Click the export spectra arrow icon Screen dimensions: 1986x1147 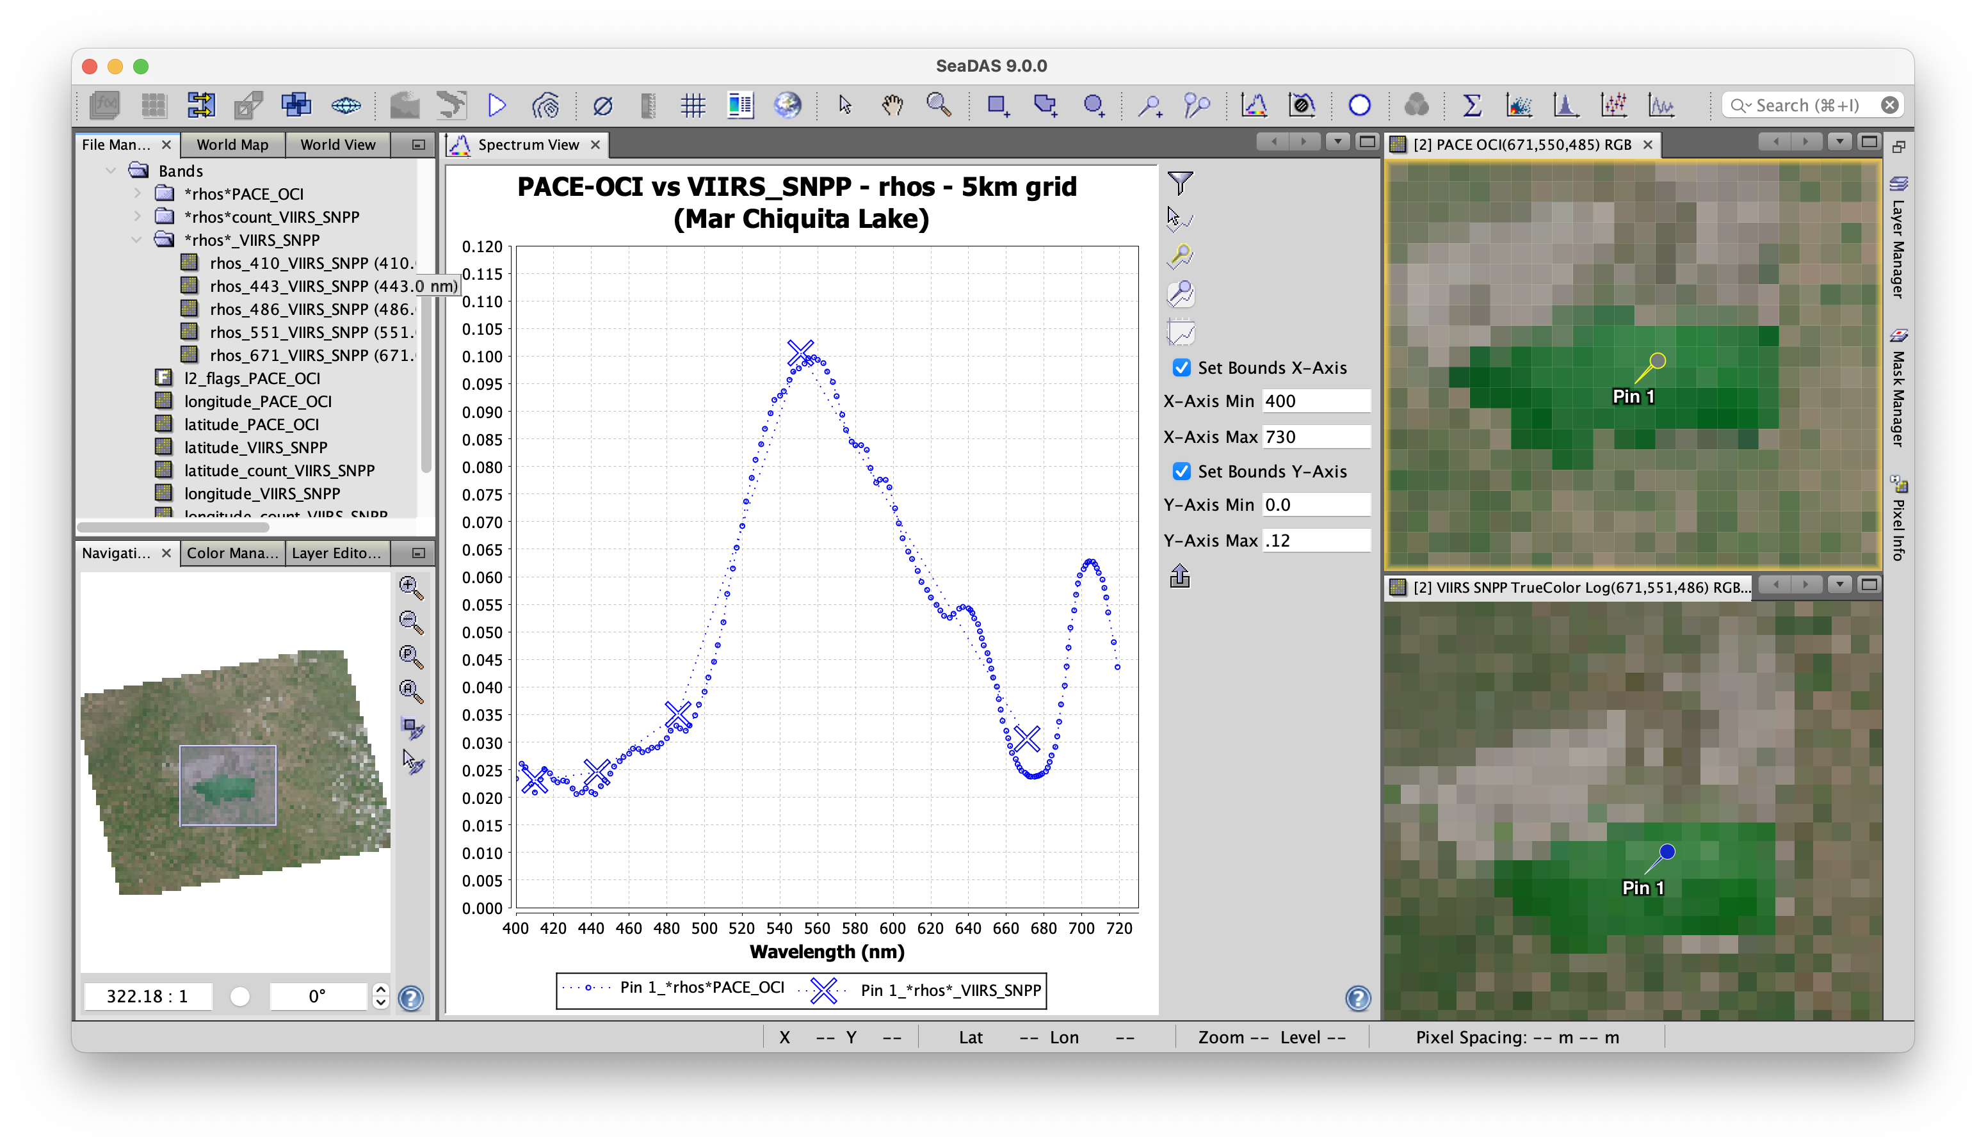click(1179, 576)
